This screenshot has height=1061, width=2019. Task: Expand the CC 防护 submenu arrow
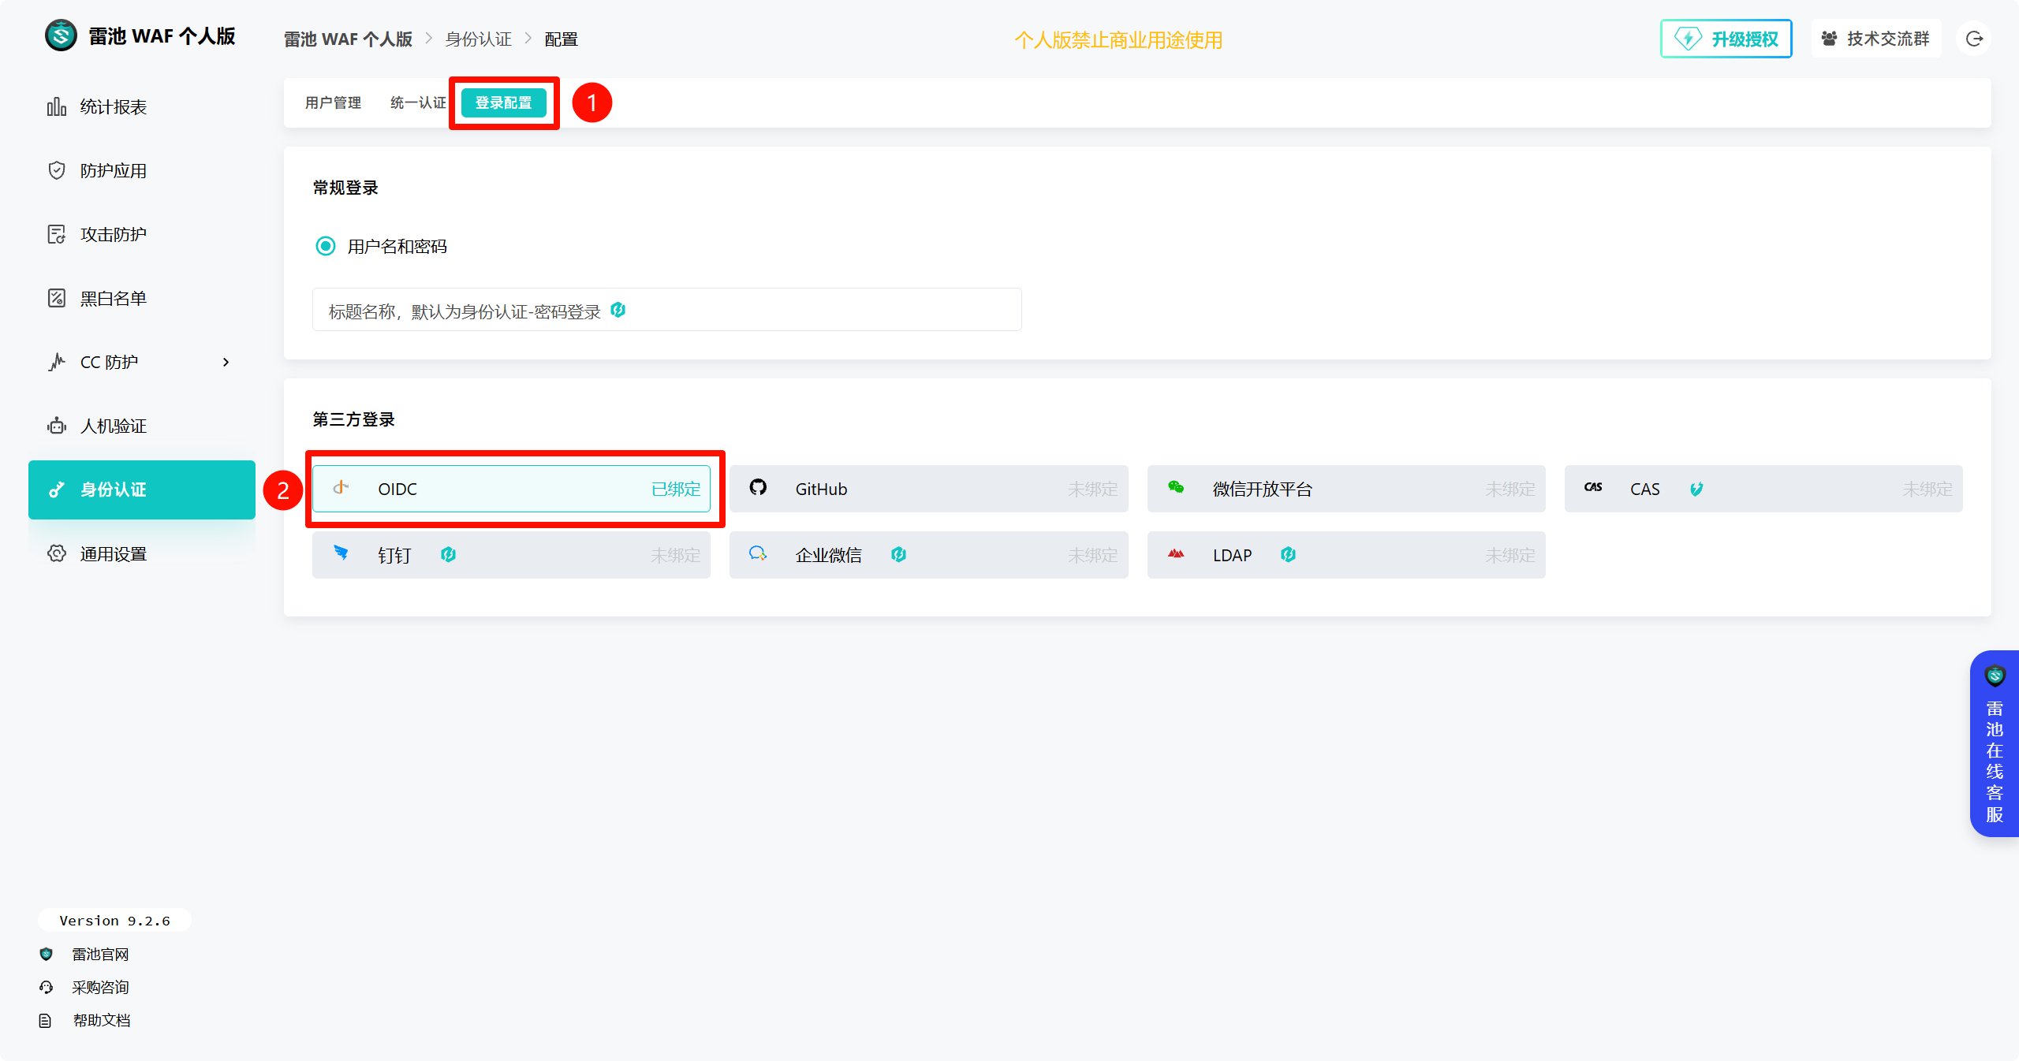(x=226, y=363)
